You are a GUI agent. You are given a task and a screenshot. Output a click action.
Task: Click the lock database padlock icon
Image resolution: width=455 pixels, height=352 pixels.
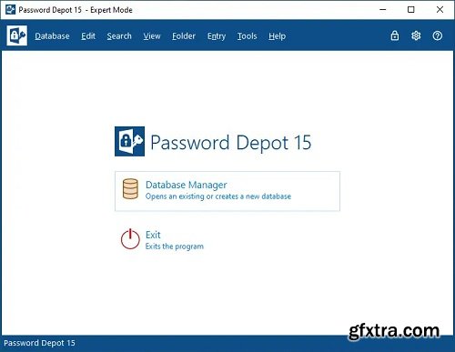click(x=395, y=35)
